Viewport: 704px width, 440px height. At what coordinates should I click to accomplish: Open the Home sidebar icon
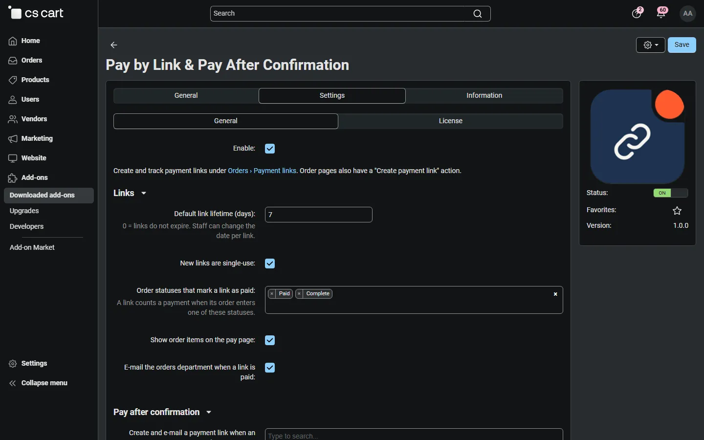click(x=13, y=41)
